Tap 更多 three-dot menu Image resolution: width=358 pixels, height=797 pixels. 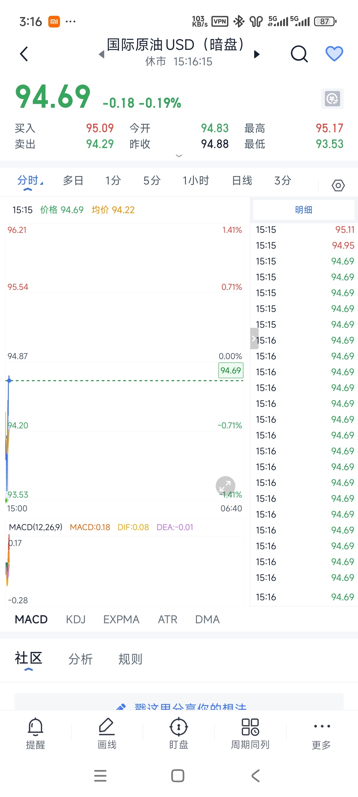pyautogui.click(x=322, y=733)
